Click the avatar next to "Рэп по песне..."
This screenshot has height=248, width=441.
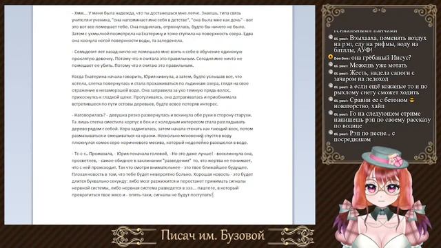pyautogui.click(x=331, y=133)
